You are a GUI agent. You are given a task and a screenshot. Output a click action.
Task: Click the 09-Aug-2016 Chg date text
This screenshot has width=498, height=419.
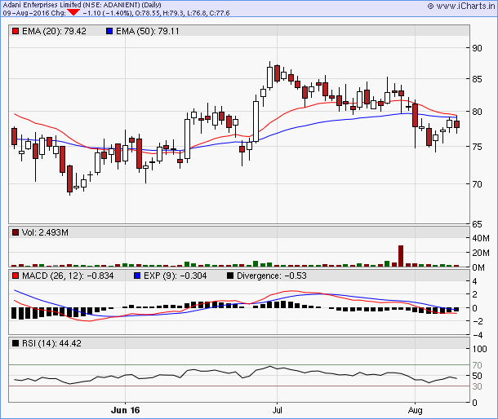click(34, 13)
